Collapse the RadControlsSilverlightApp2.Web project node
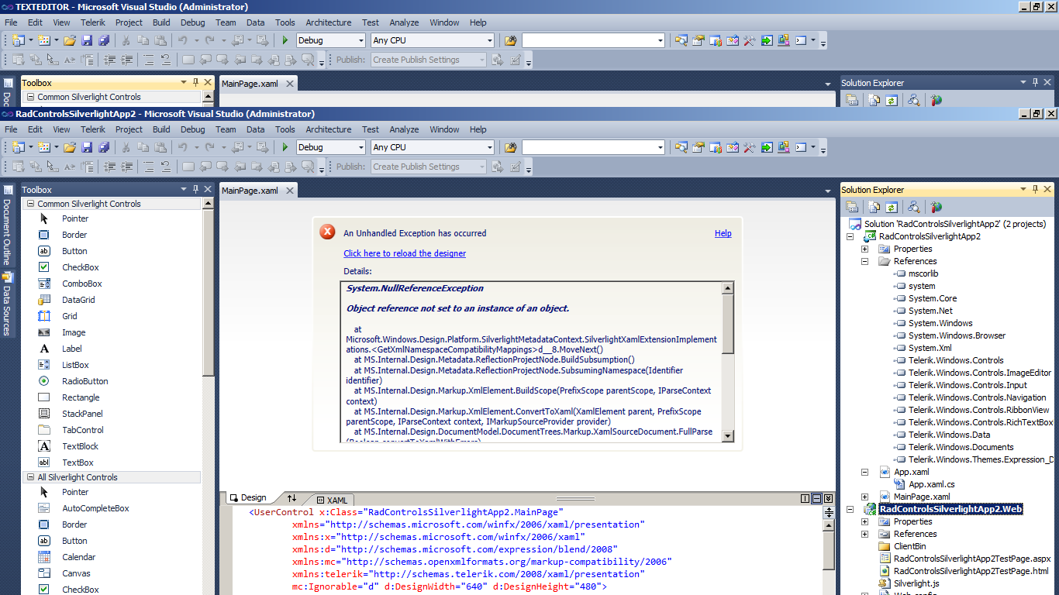Screen dimensions: 1059x595 coord(850,509)
